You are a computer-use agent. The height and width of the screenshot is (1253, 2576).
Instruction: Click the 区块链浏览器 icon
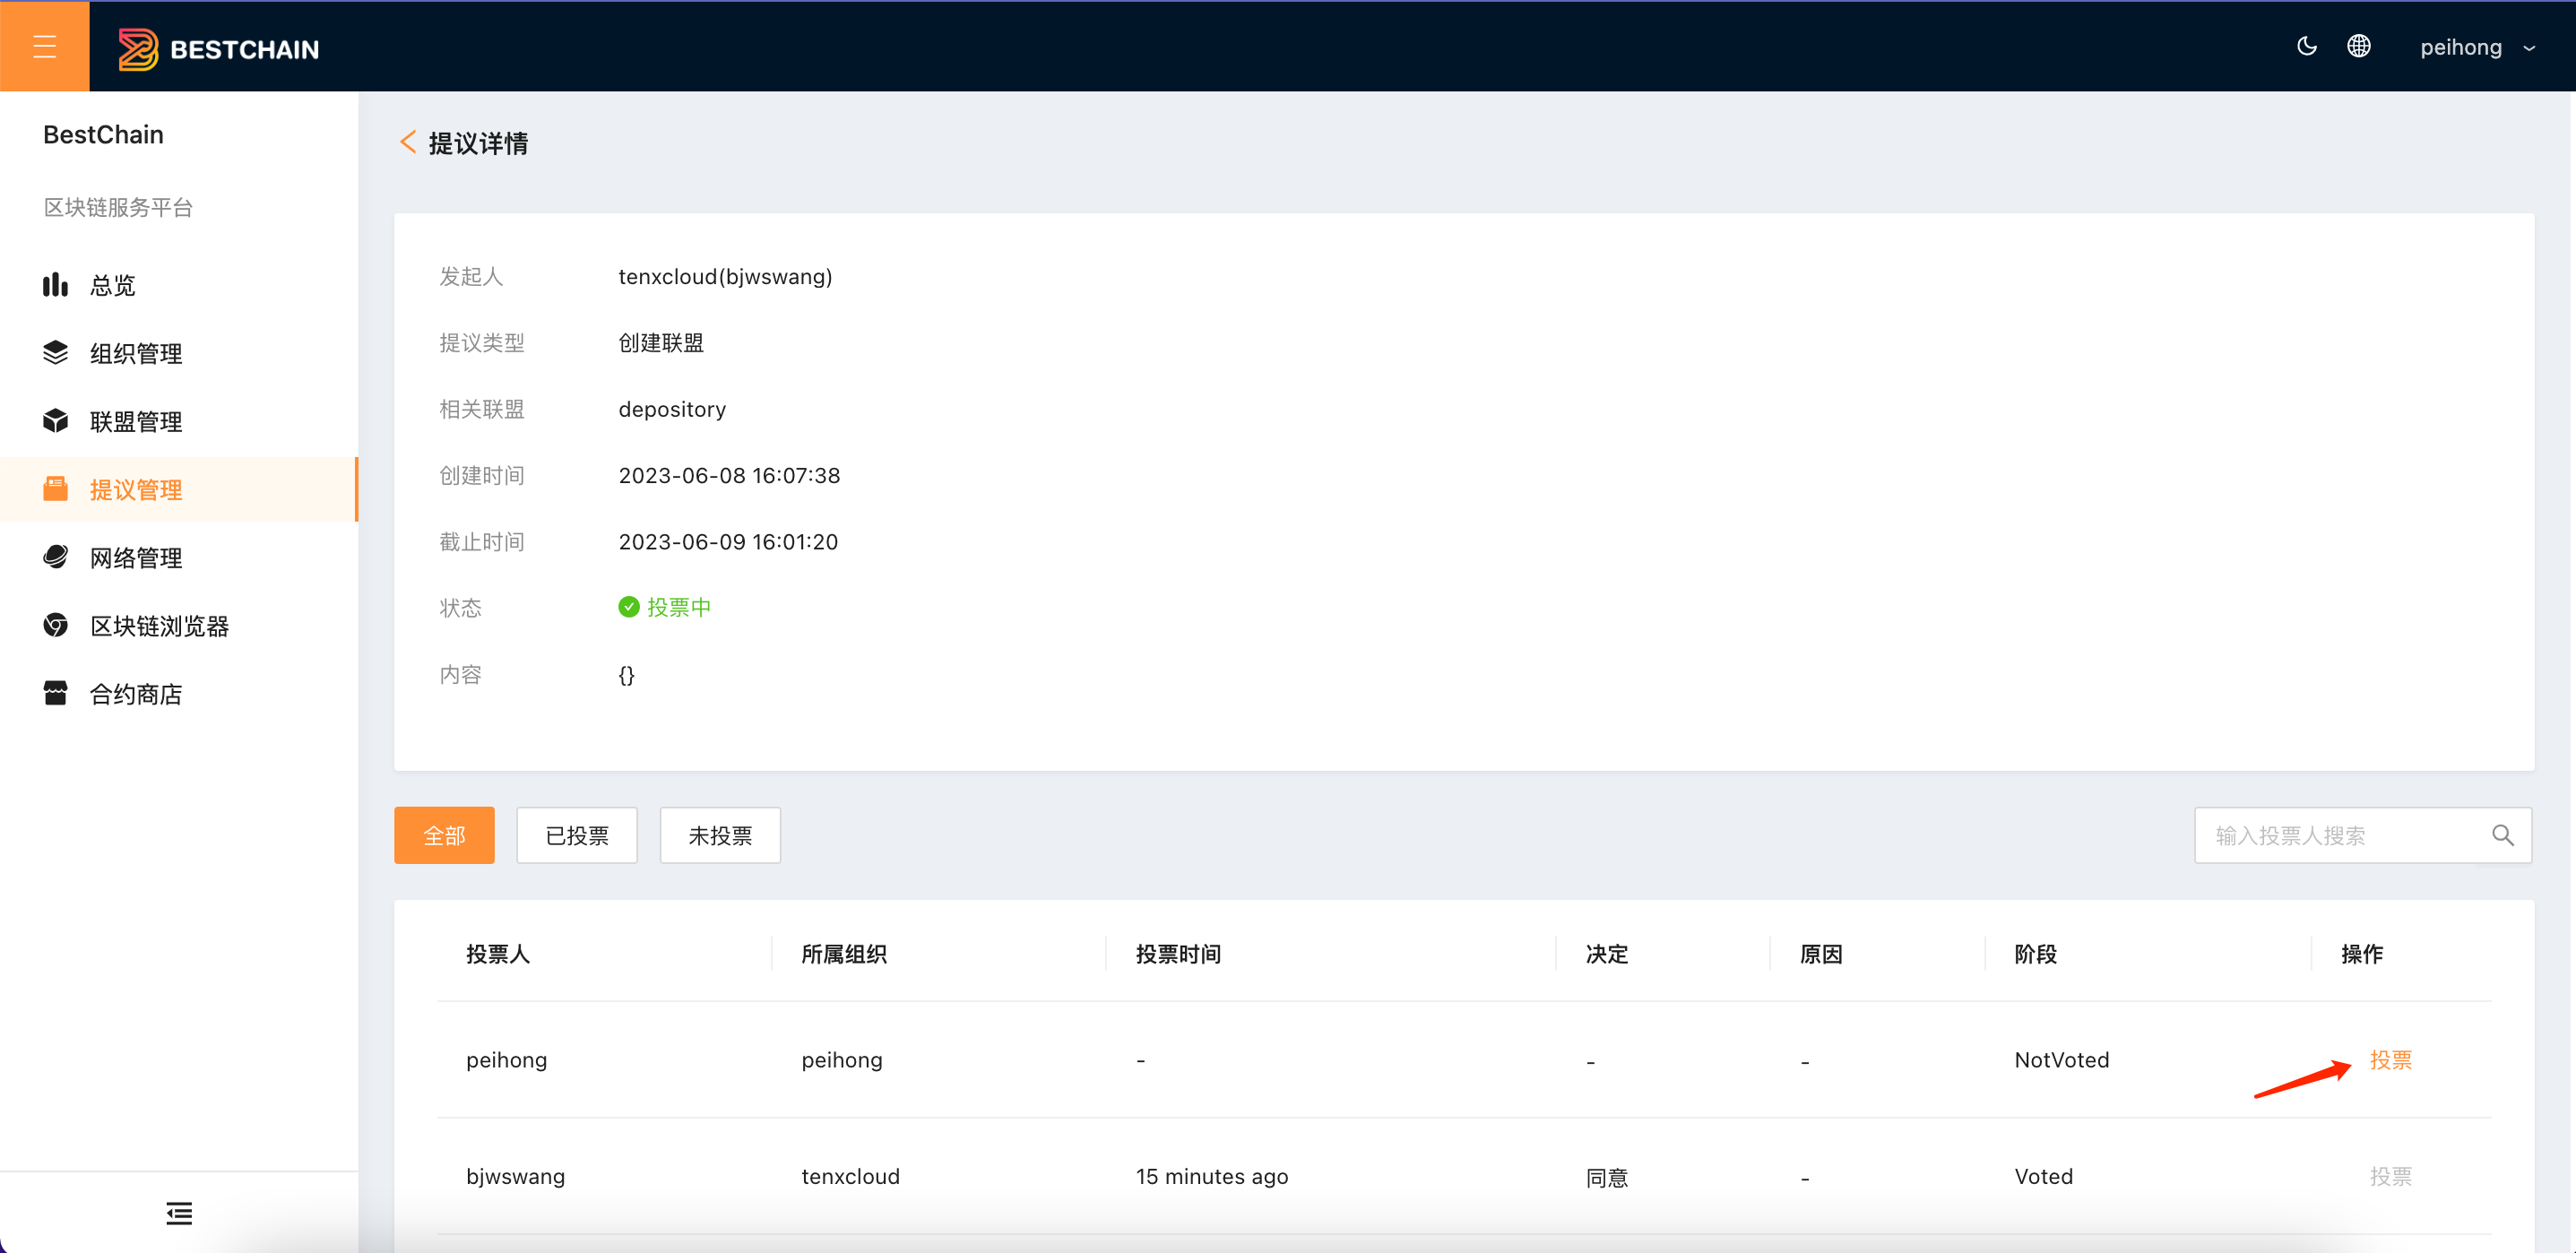point(55,625)
